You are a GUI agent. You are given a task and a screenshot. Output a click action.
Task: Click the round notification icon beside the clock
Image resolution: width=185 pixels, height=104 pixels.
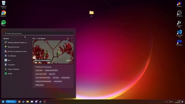click(x=182, y=102)
